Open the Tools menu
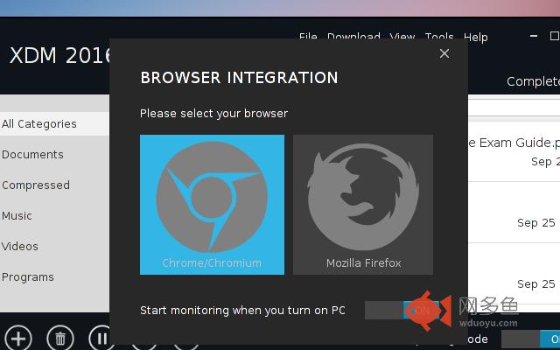 click(x=439, y=36)
